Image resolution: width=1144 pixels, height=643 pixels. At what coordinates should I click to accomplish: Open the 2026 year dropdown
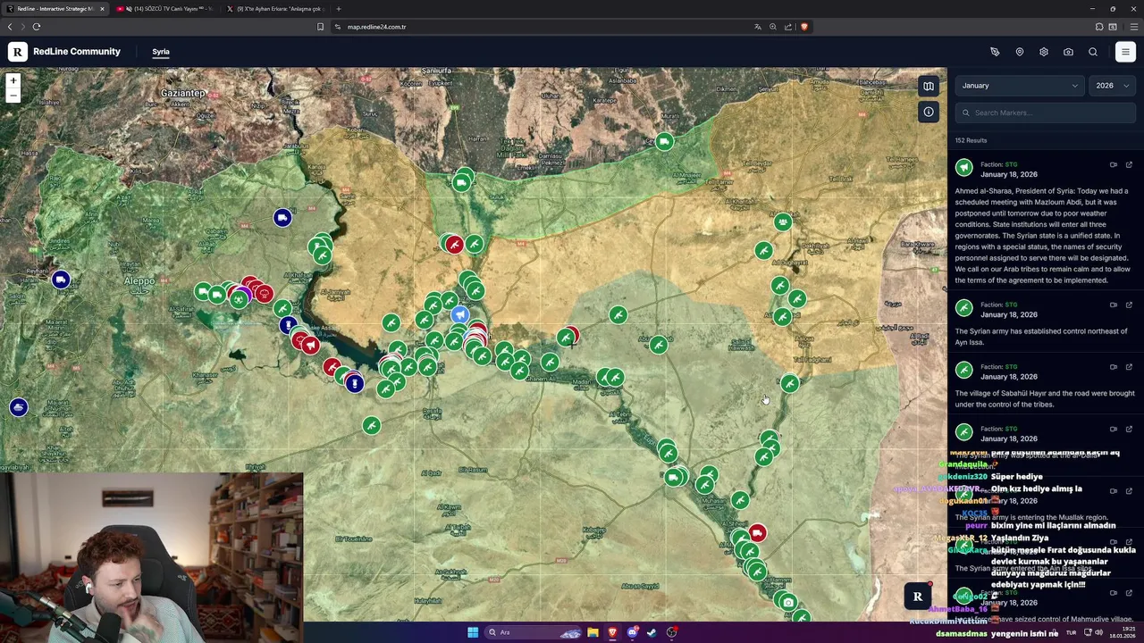point(1112,86)
